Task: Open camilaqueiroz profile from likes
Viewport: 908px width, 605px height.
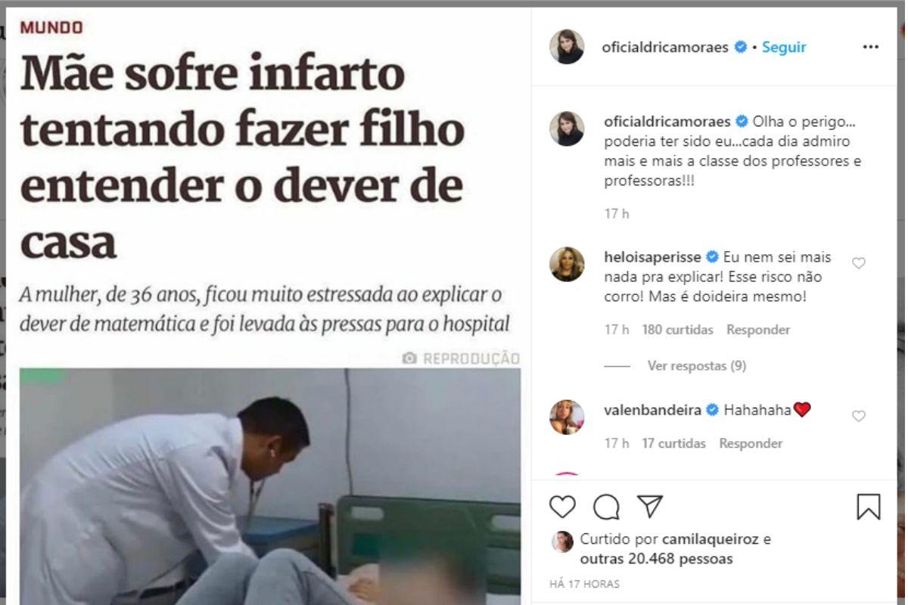Action: [711, 540]
